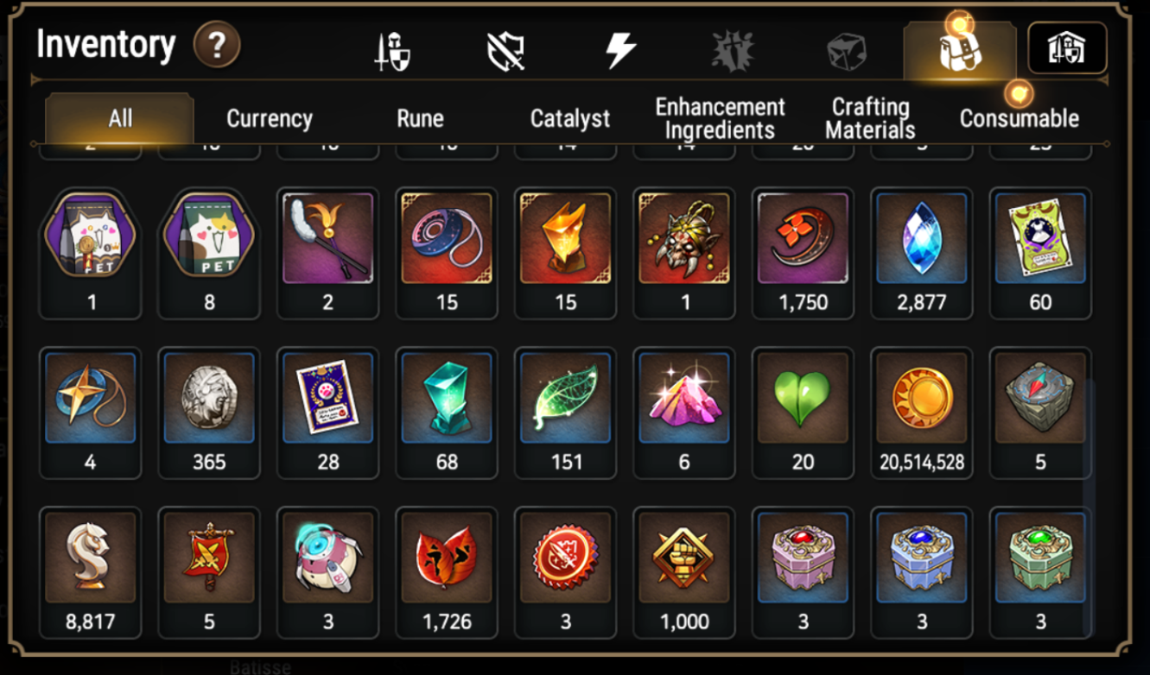
Task: Select the silver coin item with 365
Action: click(x=209, y=413)
